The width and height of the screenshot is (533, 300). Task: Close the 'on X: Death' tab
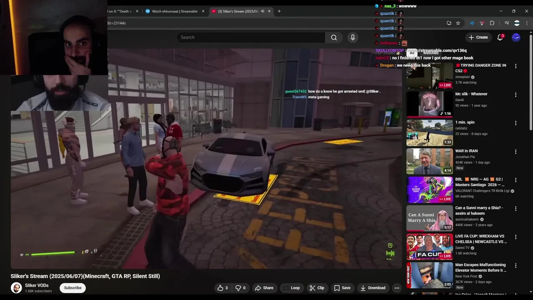coord(137,11)
